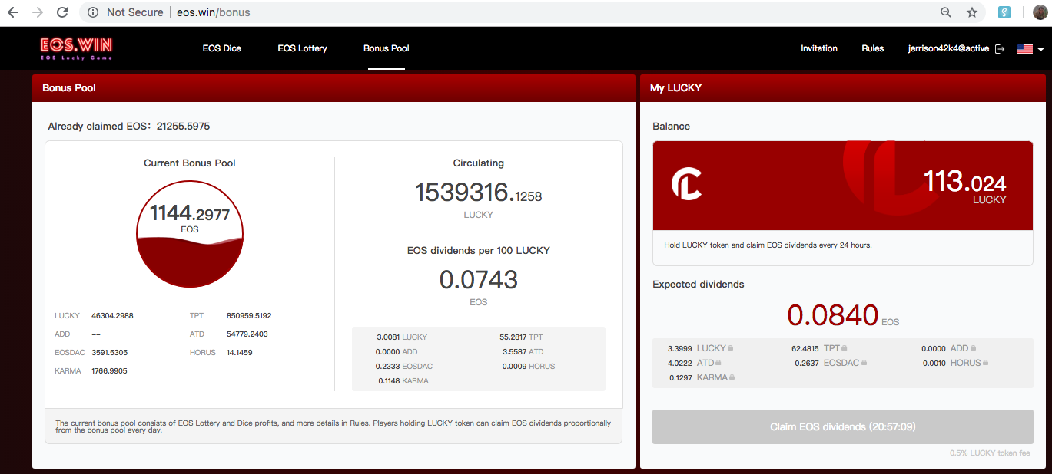Viewport: 1052px width, 474px height.
Task: Click the circulating amount 1539316.1258
Action: pos(478,193)
